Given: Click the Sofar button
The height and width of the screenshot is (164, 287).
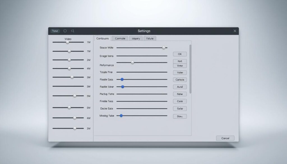Looking at the screenshot, I should [180, 108].
